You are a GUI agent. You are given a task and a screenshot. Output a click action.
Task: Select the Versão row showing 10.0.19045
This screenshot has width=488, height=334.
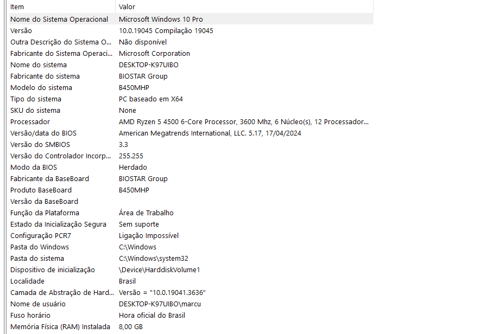(x=191, y=30)
